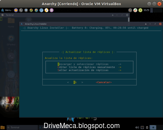Click the Ok button in dialog

pos(75,82)
